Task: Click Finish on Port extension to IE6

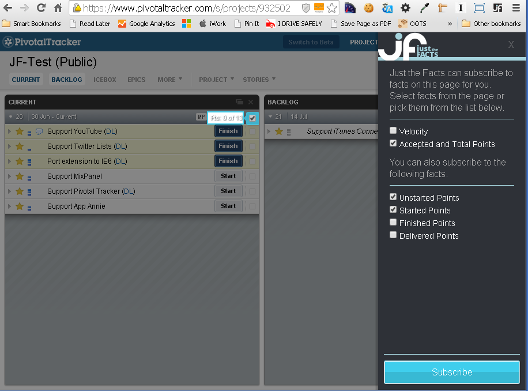Action: [228, 161]
